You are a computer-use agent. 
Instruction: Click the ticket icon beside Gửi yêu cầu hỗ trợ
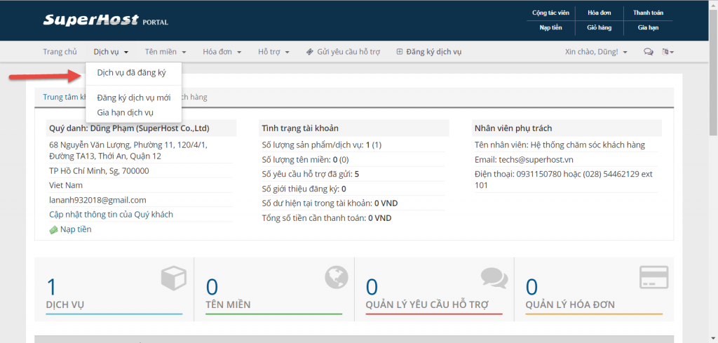coord(309,52)
